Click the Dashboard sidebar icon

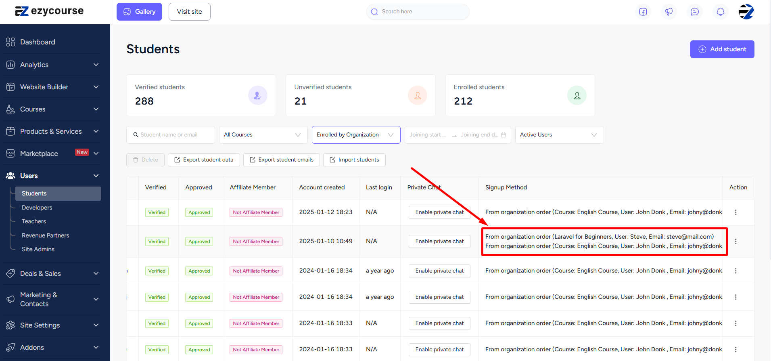point(10,42)
